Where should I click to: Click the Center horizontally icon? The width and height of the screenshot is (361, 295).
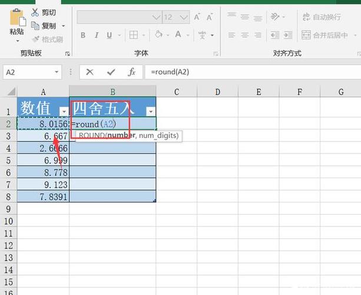[x=245, y=35]
